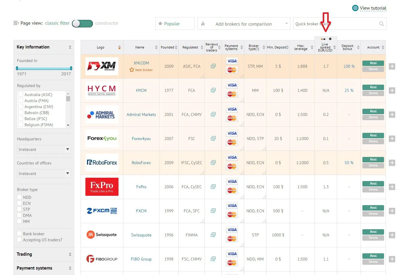Select the Popular view
This screenshot has height=275, width=403.
click(175, 23)
